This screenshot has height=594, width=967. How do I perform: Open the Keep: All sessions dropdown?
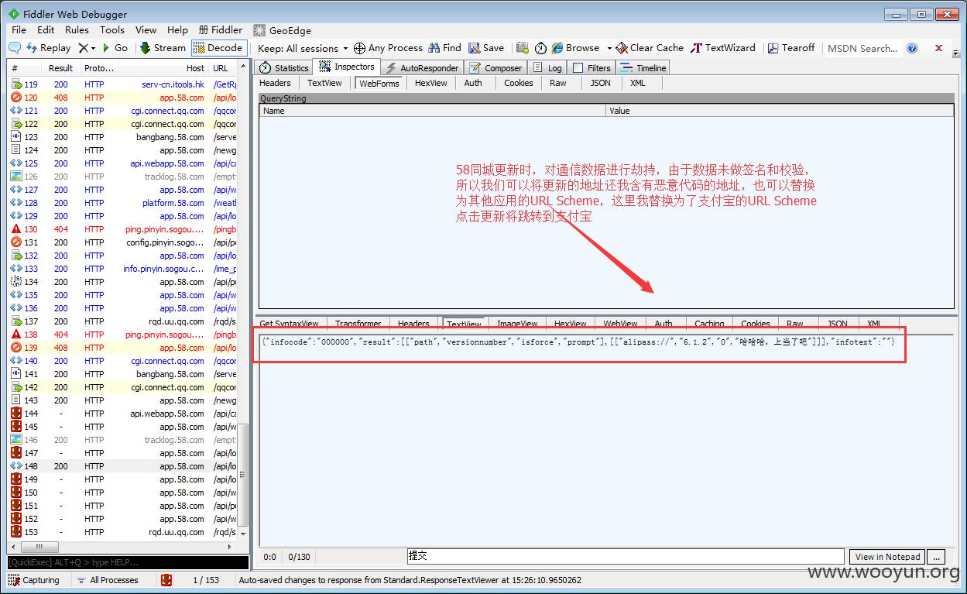click(303, 48)
